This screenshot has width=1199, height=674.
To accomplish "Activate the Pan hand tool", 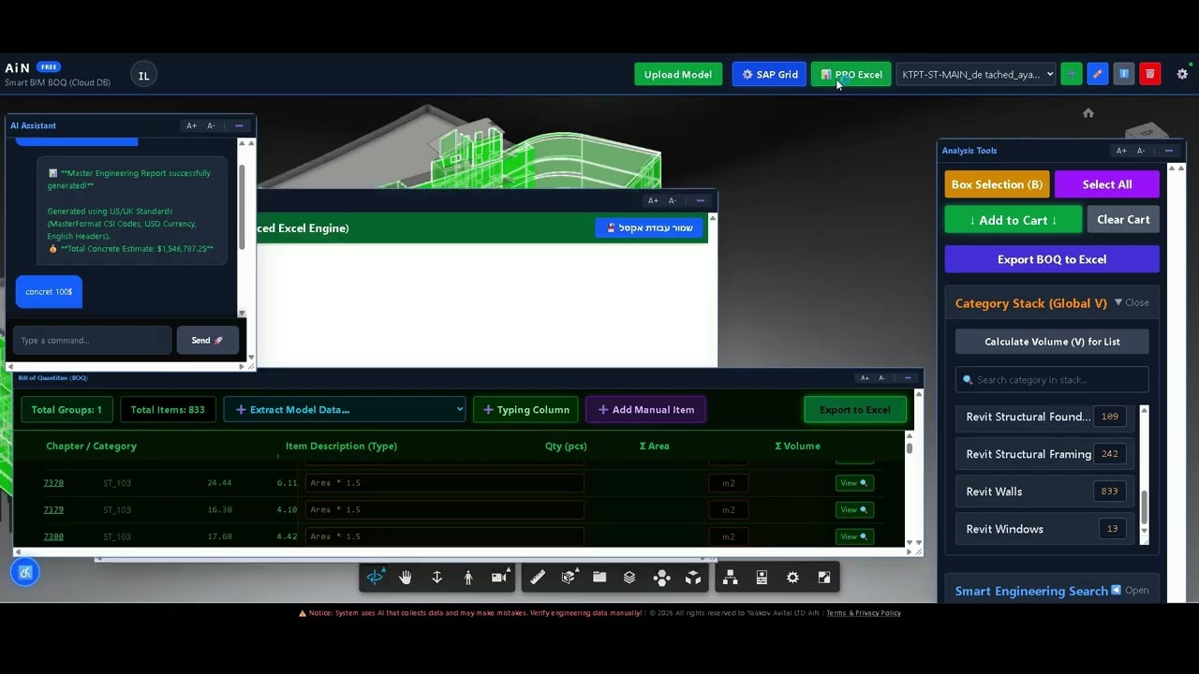I will click(406, 578).
